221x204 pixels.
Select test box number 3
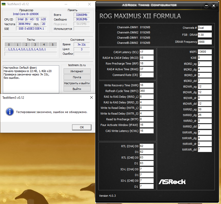pos(35,45)
